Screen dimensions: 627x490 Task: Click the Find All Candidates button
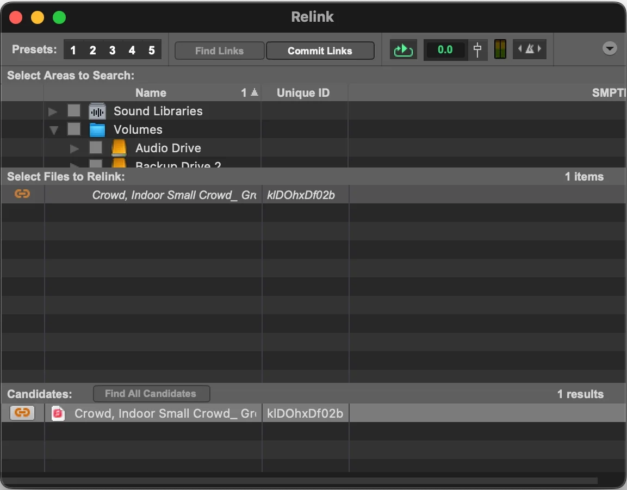(x=152, y=394)
